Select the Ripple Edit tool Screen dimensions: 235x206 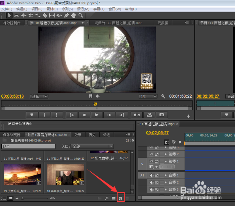(x=23, y=15)
